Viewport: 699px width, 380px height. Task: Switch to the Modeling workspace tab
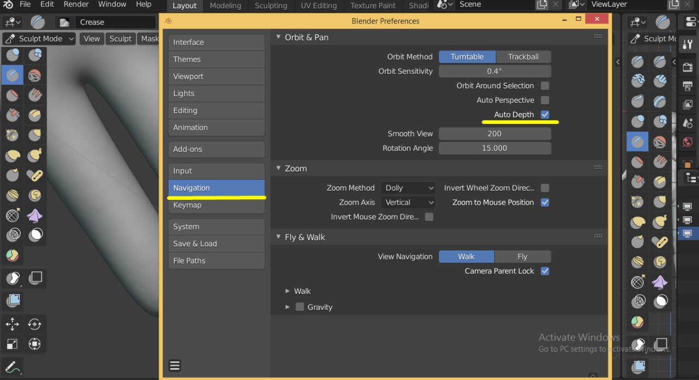point(226,5)
